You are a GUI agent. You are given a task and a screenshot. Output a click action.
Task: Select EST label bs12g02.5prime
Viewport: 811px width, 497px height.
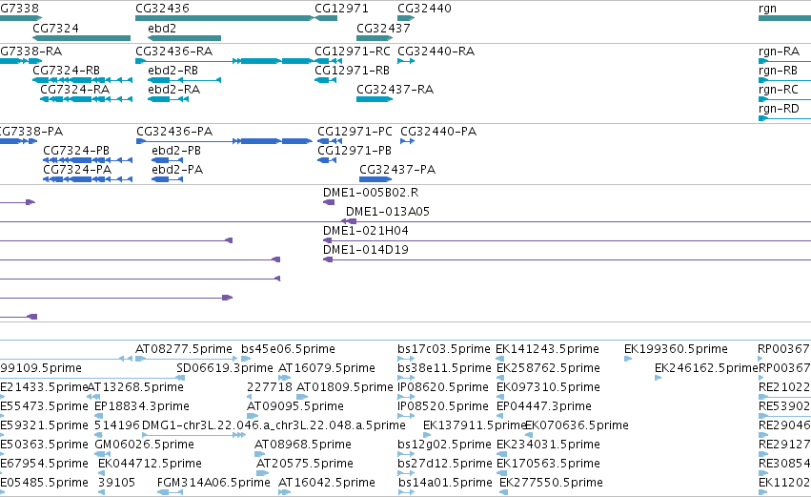point(444,445)
